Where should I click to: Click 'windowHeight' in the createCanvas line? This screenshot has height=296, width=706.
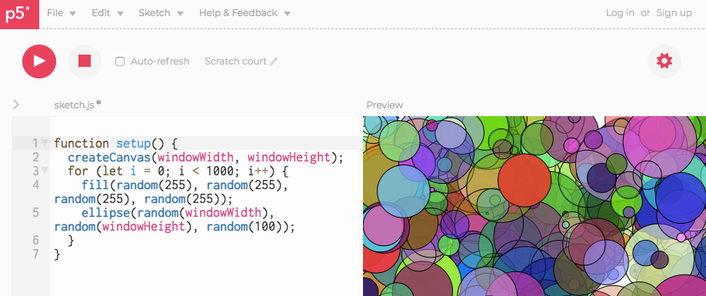(289, 158)
